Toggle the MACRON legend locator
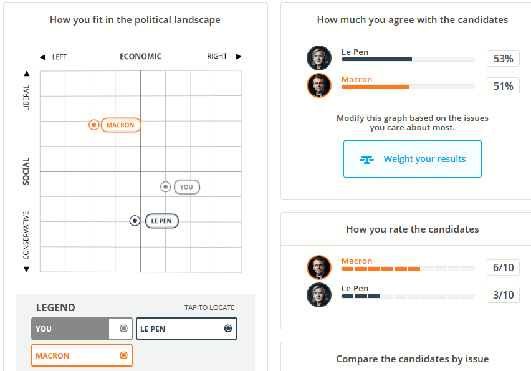Viewport: 531px width, 371px height. 82,355
